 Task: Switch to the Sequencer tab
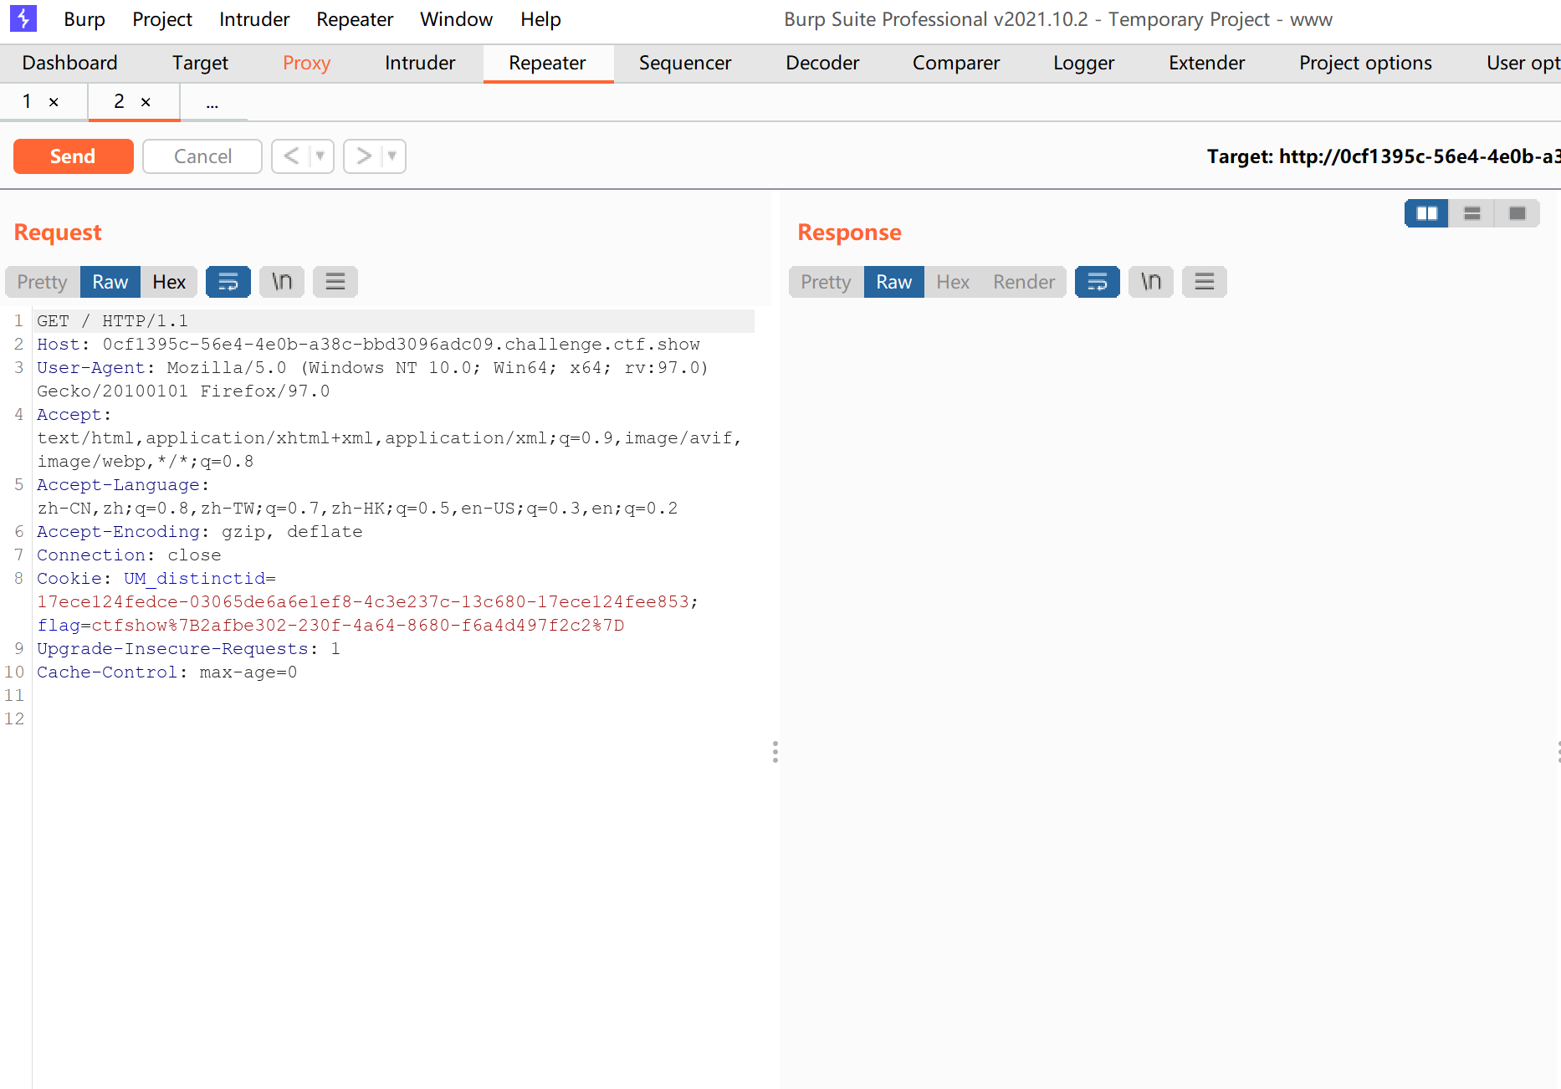685,63
